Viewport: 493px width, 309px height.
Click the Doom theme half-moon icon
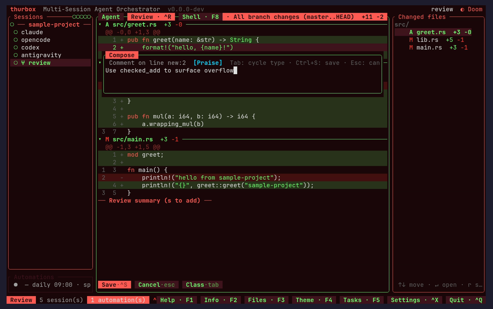tap(462, 10)
